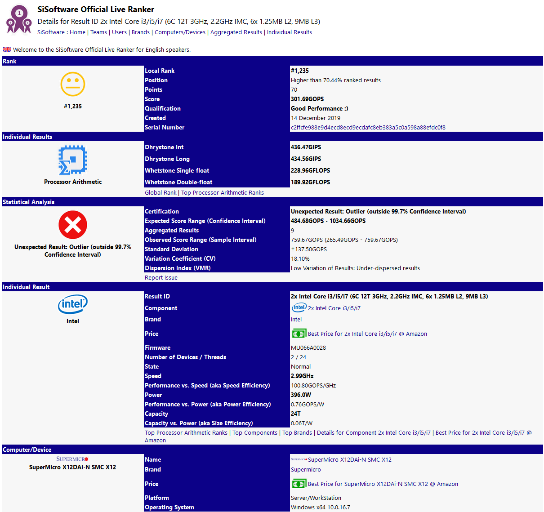Click the small Intel logo beside Component

[299, 308]
